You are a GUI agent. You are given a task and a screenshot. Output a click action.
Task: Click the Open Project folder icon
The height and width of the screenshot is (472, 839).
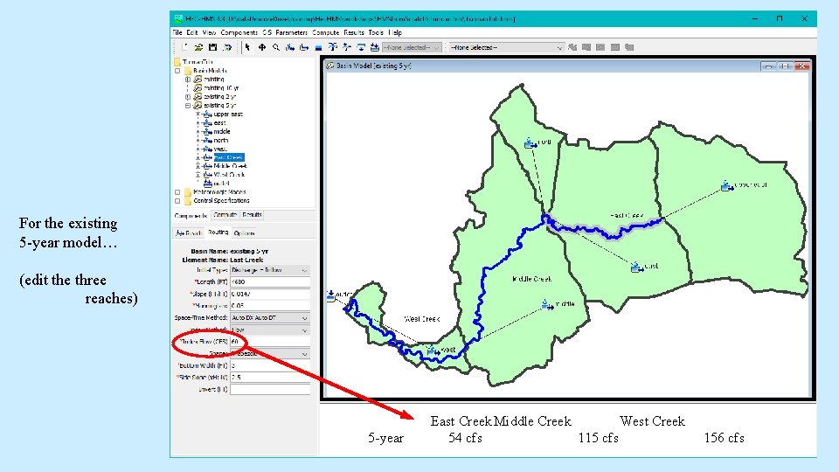tap(198, 47)
